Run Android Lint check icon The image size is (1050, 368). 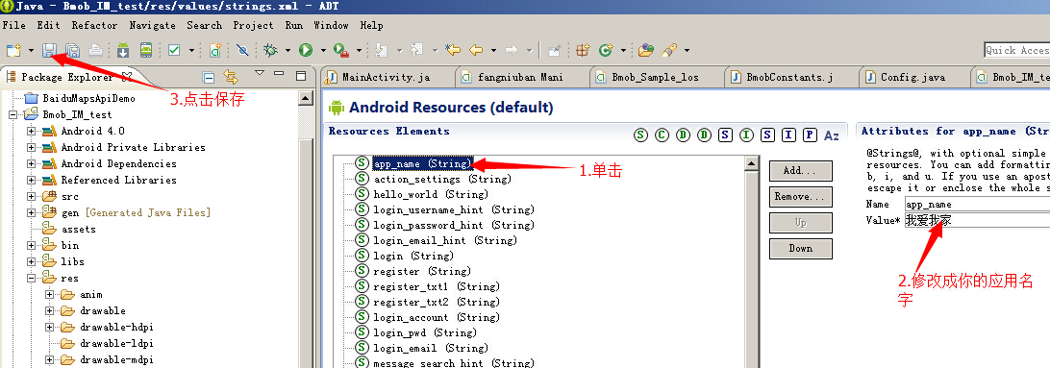[x=174, y=50]
